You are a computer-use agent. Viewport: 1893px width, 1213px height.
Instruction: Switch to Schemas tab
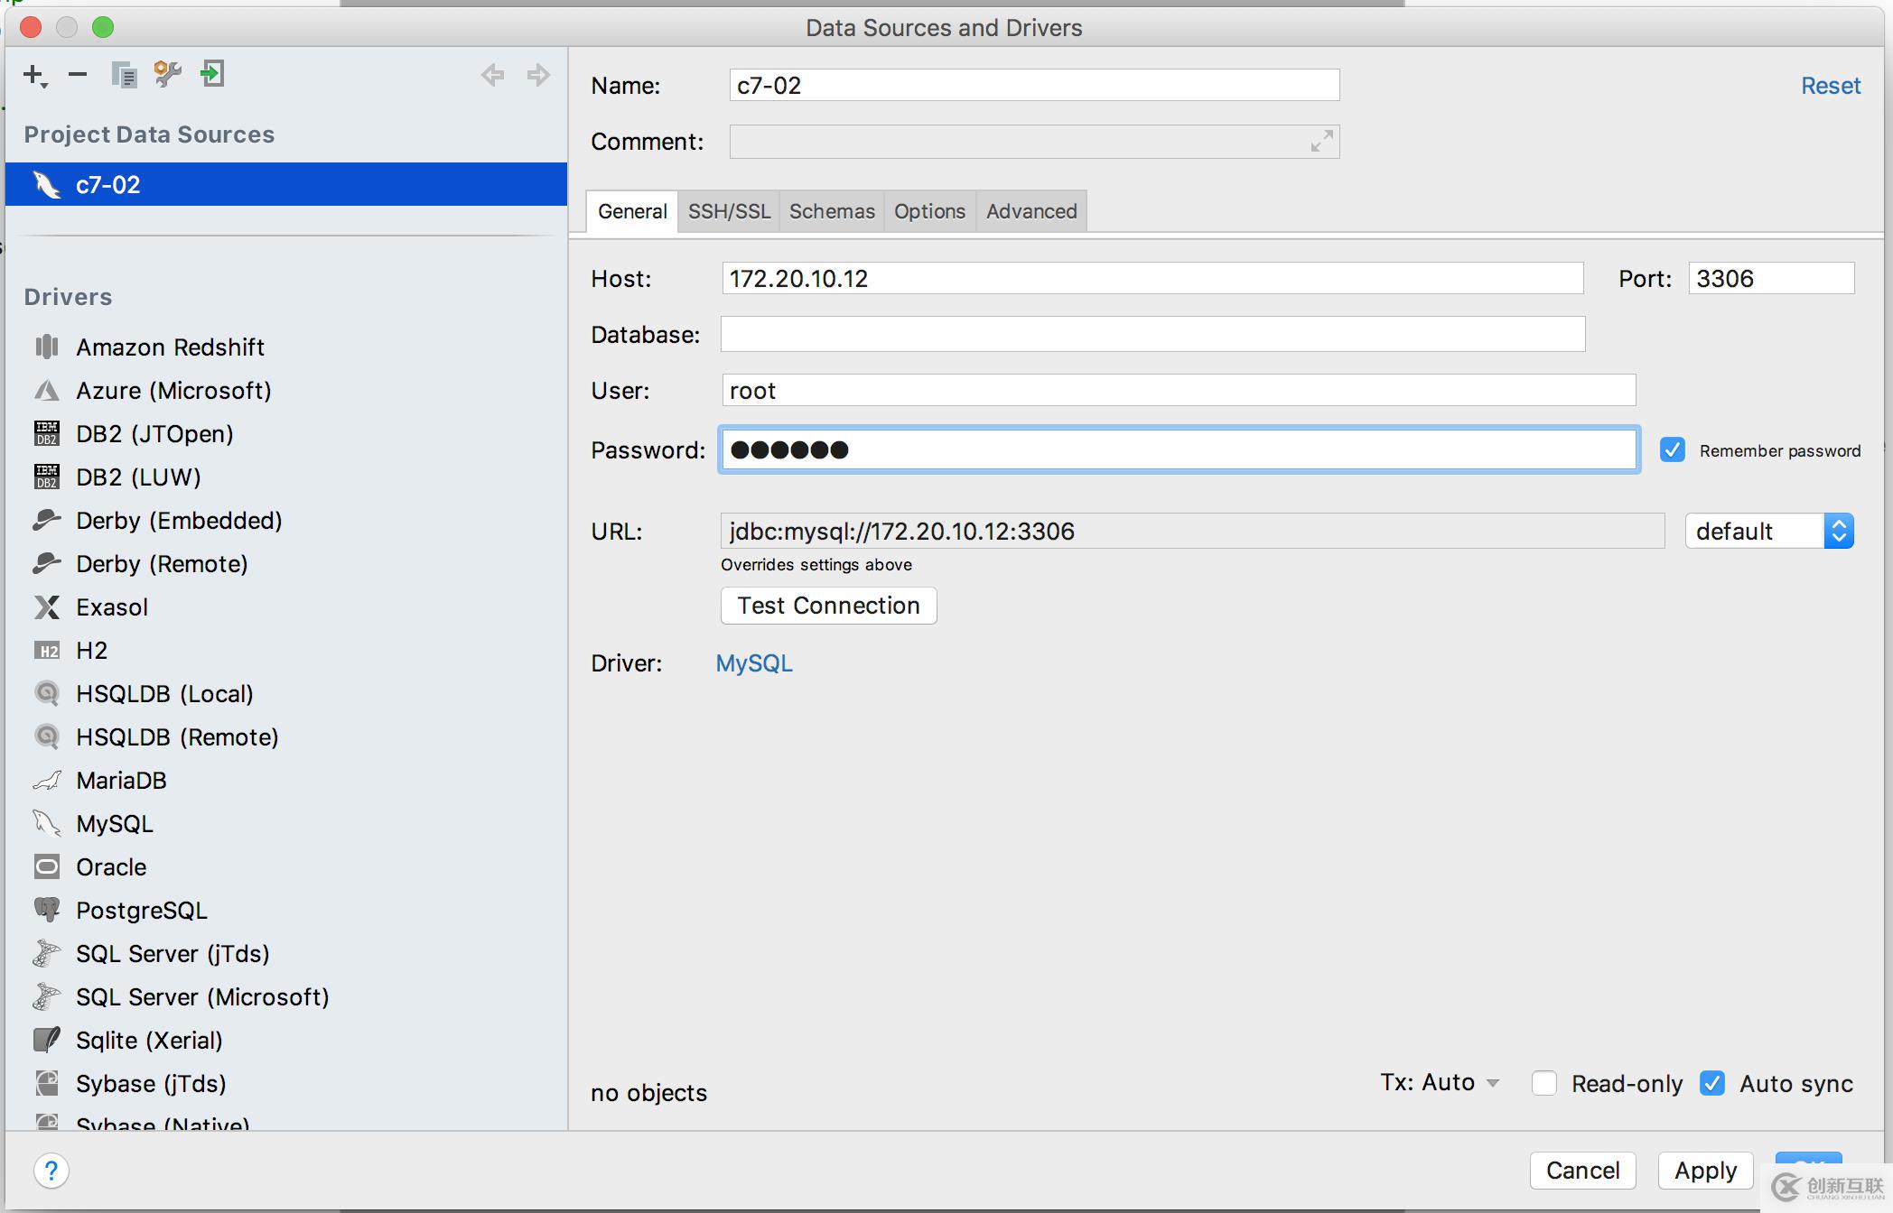tap(832, 211)
